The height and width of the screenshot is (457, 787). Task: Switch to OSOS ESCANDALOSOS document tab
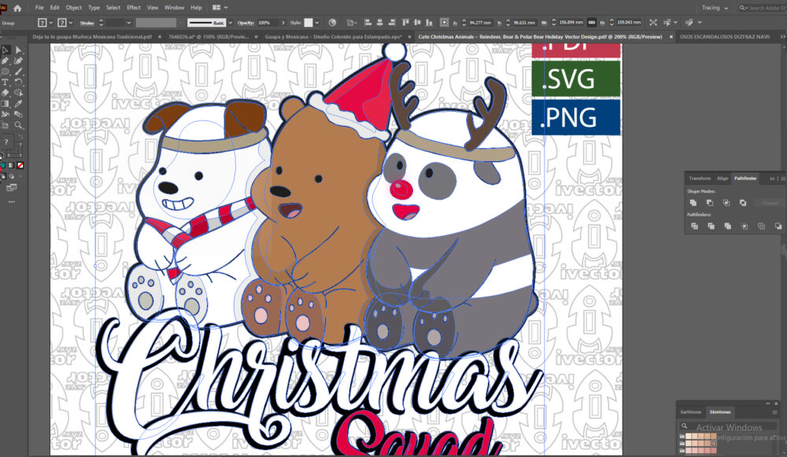725,37
